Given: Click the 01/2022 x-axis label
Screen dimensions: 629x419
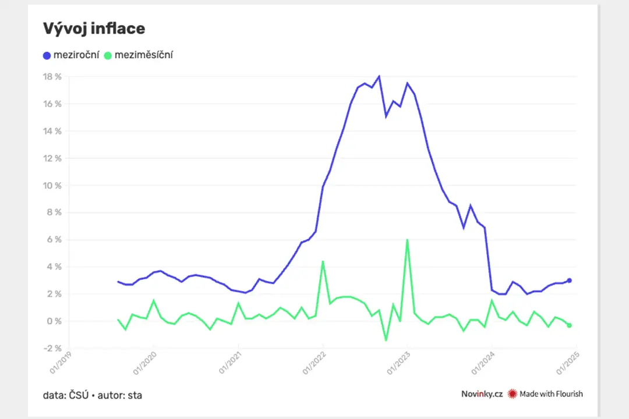Looking at the screenshot, I should pos(314,363).
